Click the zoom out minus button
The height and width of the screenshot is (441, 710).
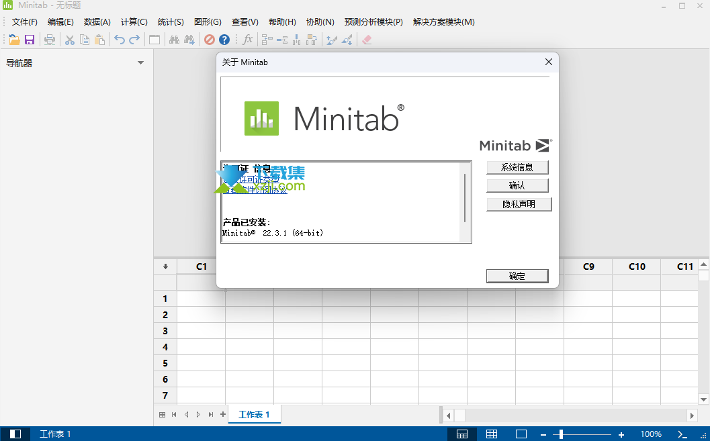543,434
